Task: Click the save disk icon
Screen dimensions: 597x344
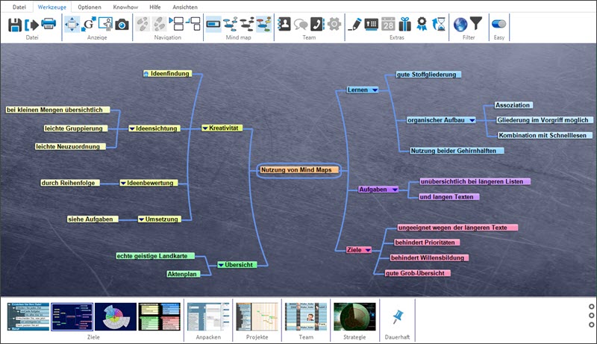Action: [x=15, y=25]
